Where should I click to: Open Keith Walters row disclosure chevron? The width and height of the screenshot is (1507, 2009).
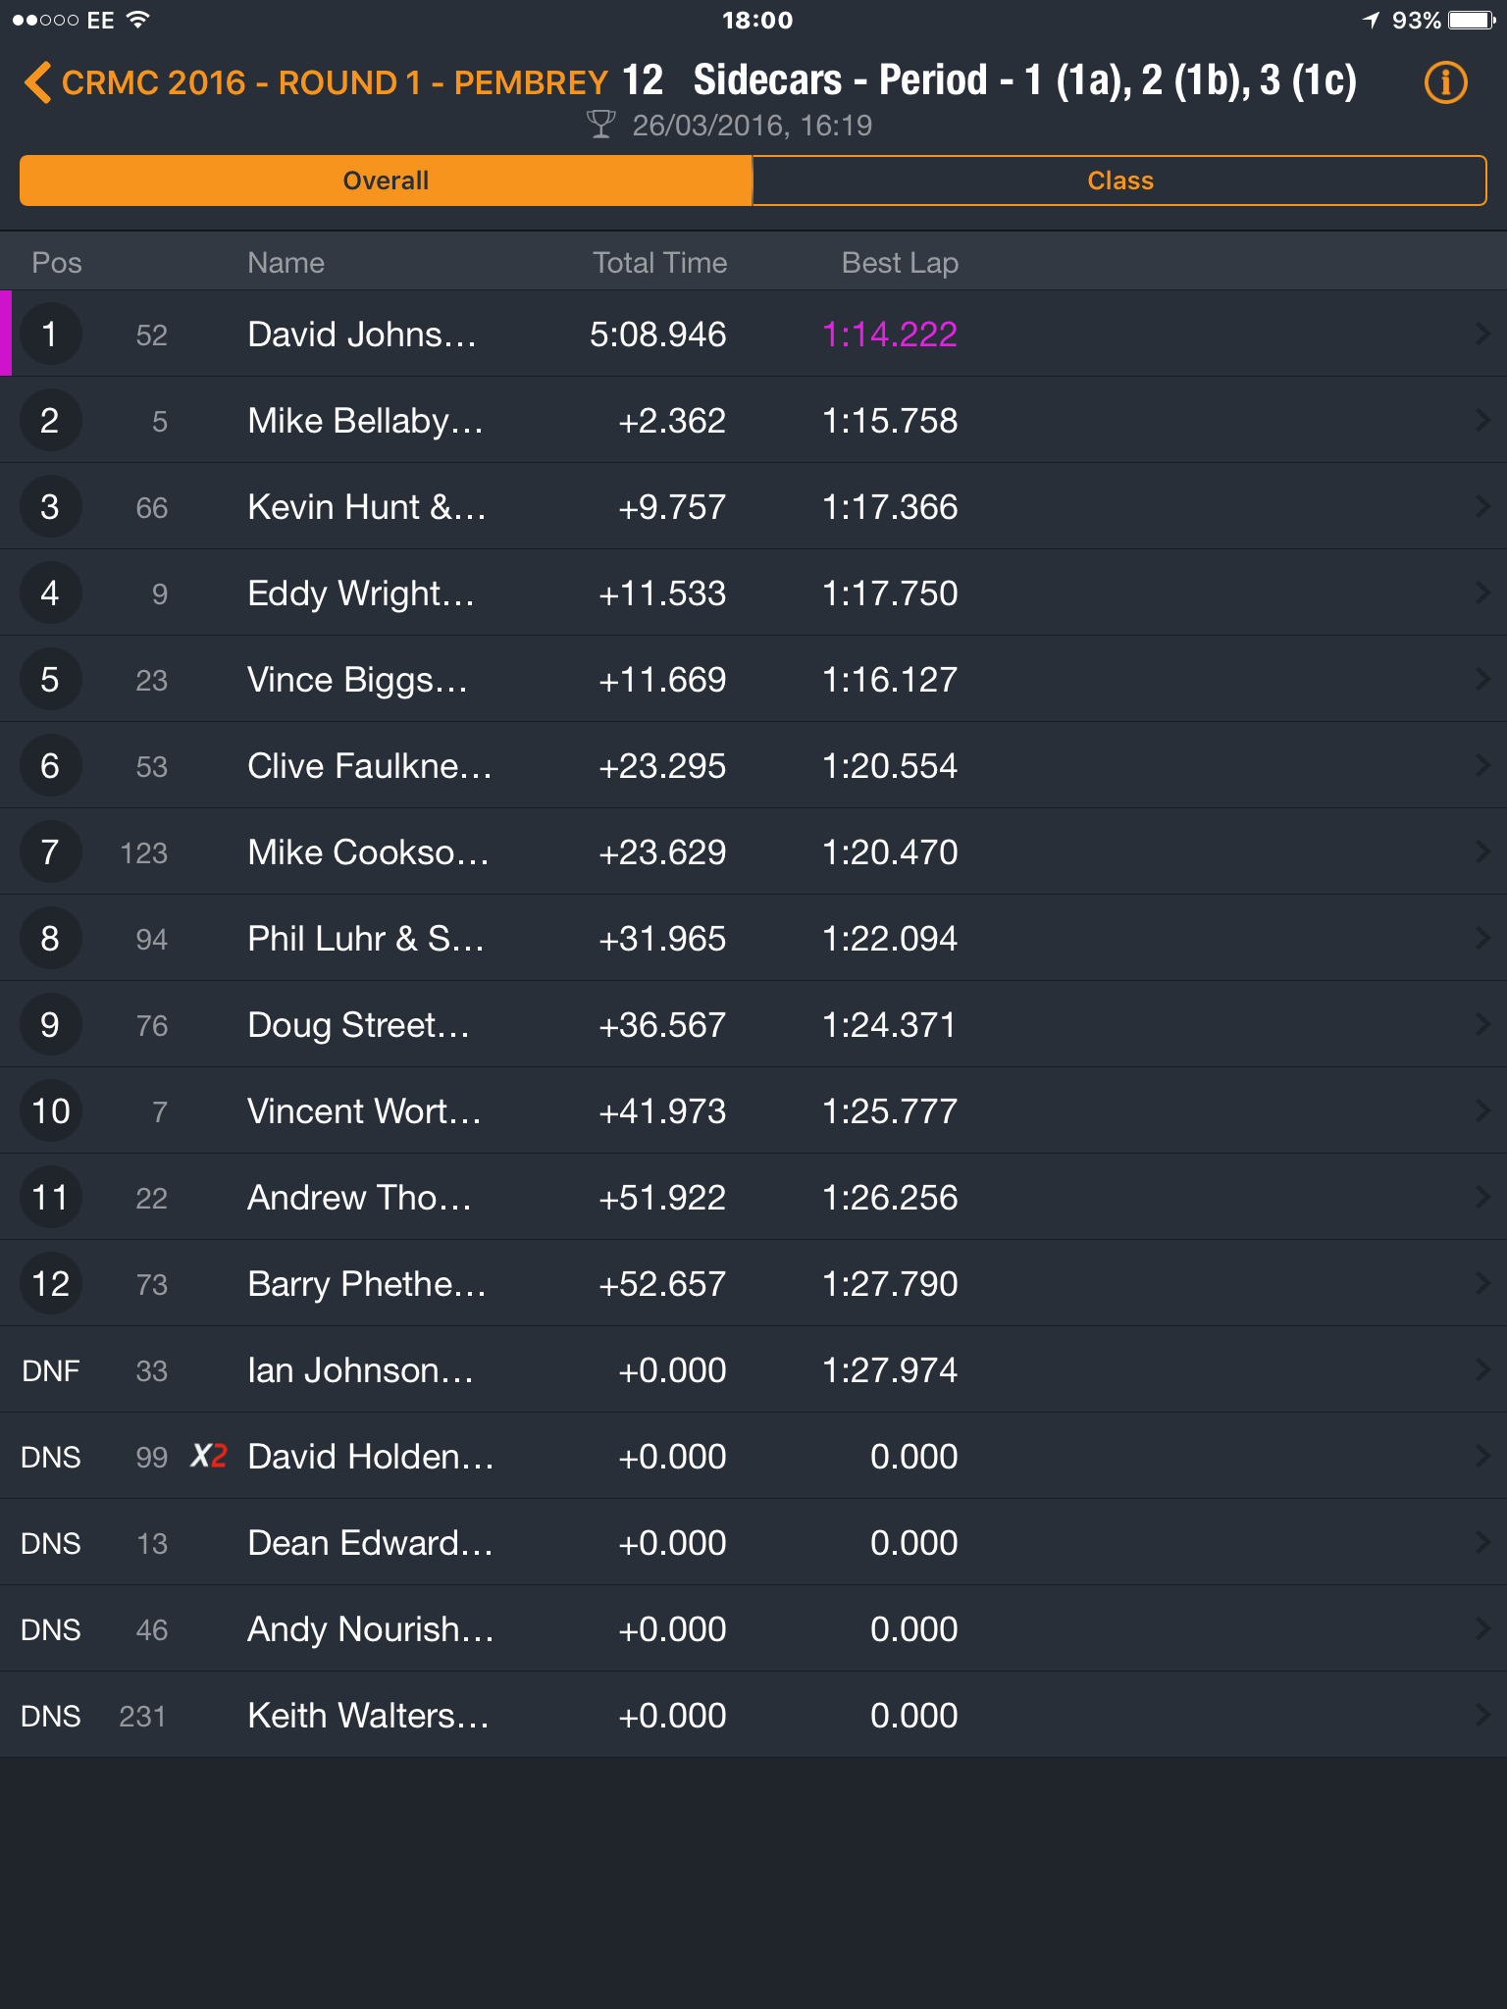point(1482,1716)
